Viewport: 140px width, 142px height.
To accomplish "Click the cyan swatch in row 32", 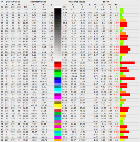I will 58,89.
